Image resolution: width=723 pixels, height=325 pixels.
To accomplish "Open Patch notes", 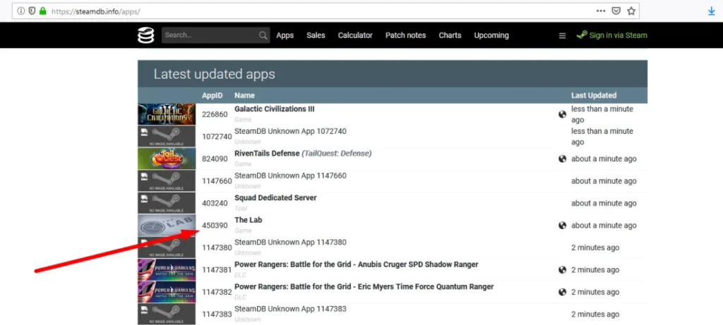I will pos(406,35).
